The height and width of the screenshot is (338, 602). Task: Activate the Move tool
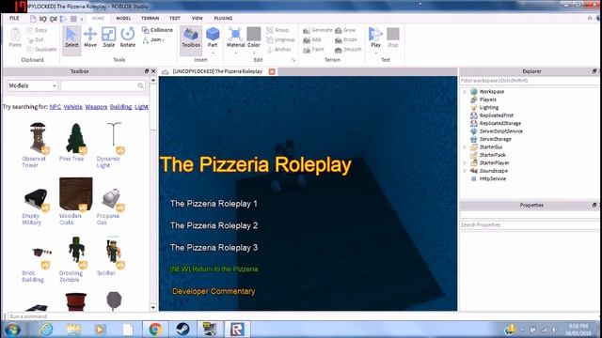point(90,38)
